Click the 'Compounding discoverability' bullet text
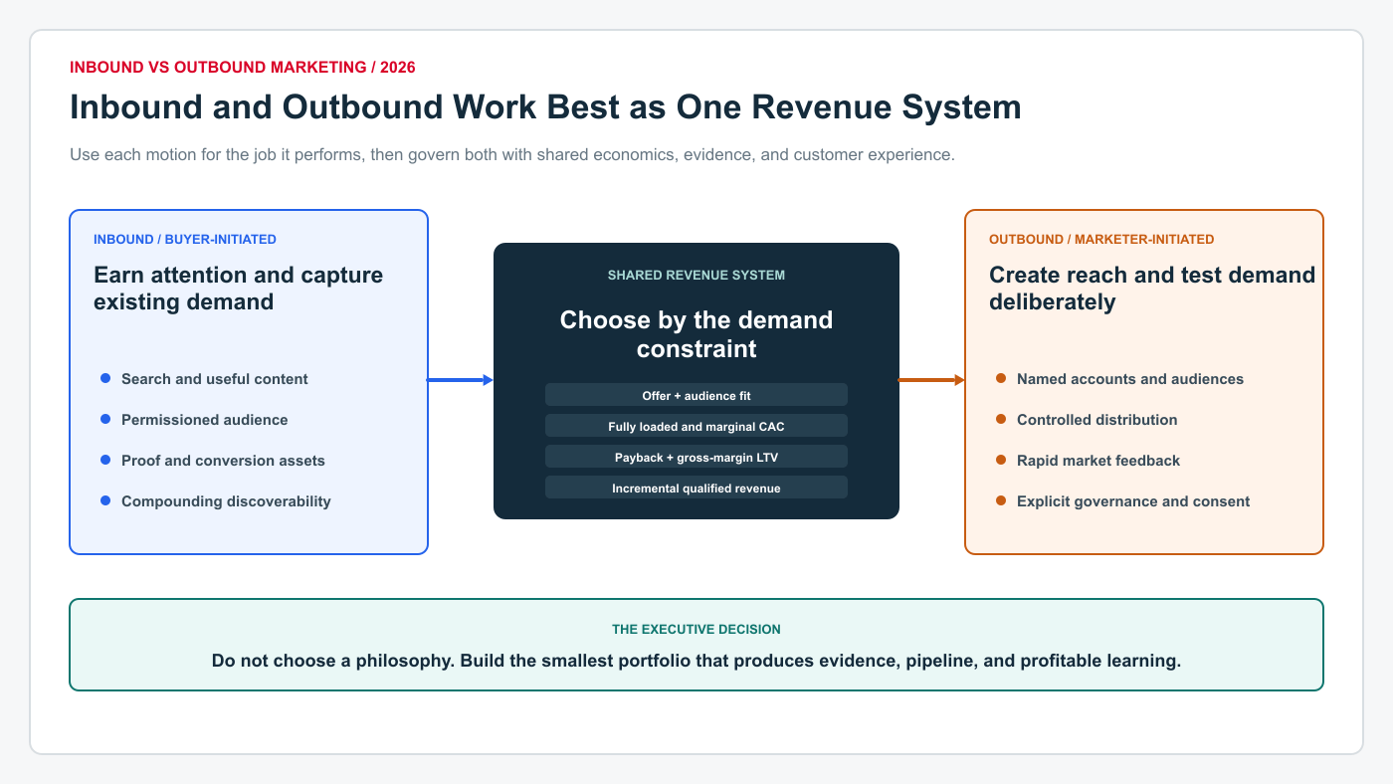 coord(226,501)
